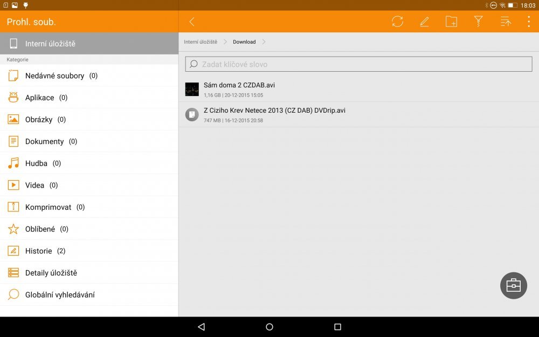Open the file filter options
The image size is (539, 337).
(478, 22)
